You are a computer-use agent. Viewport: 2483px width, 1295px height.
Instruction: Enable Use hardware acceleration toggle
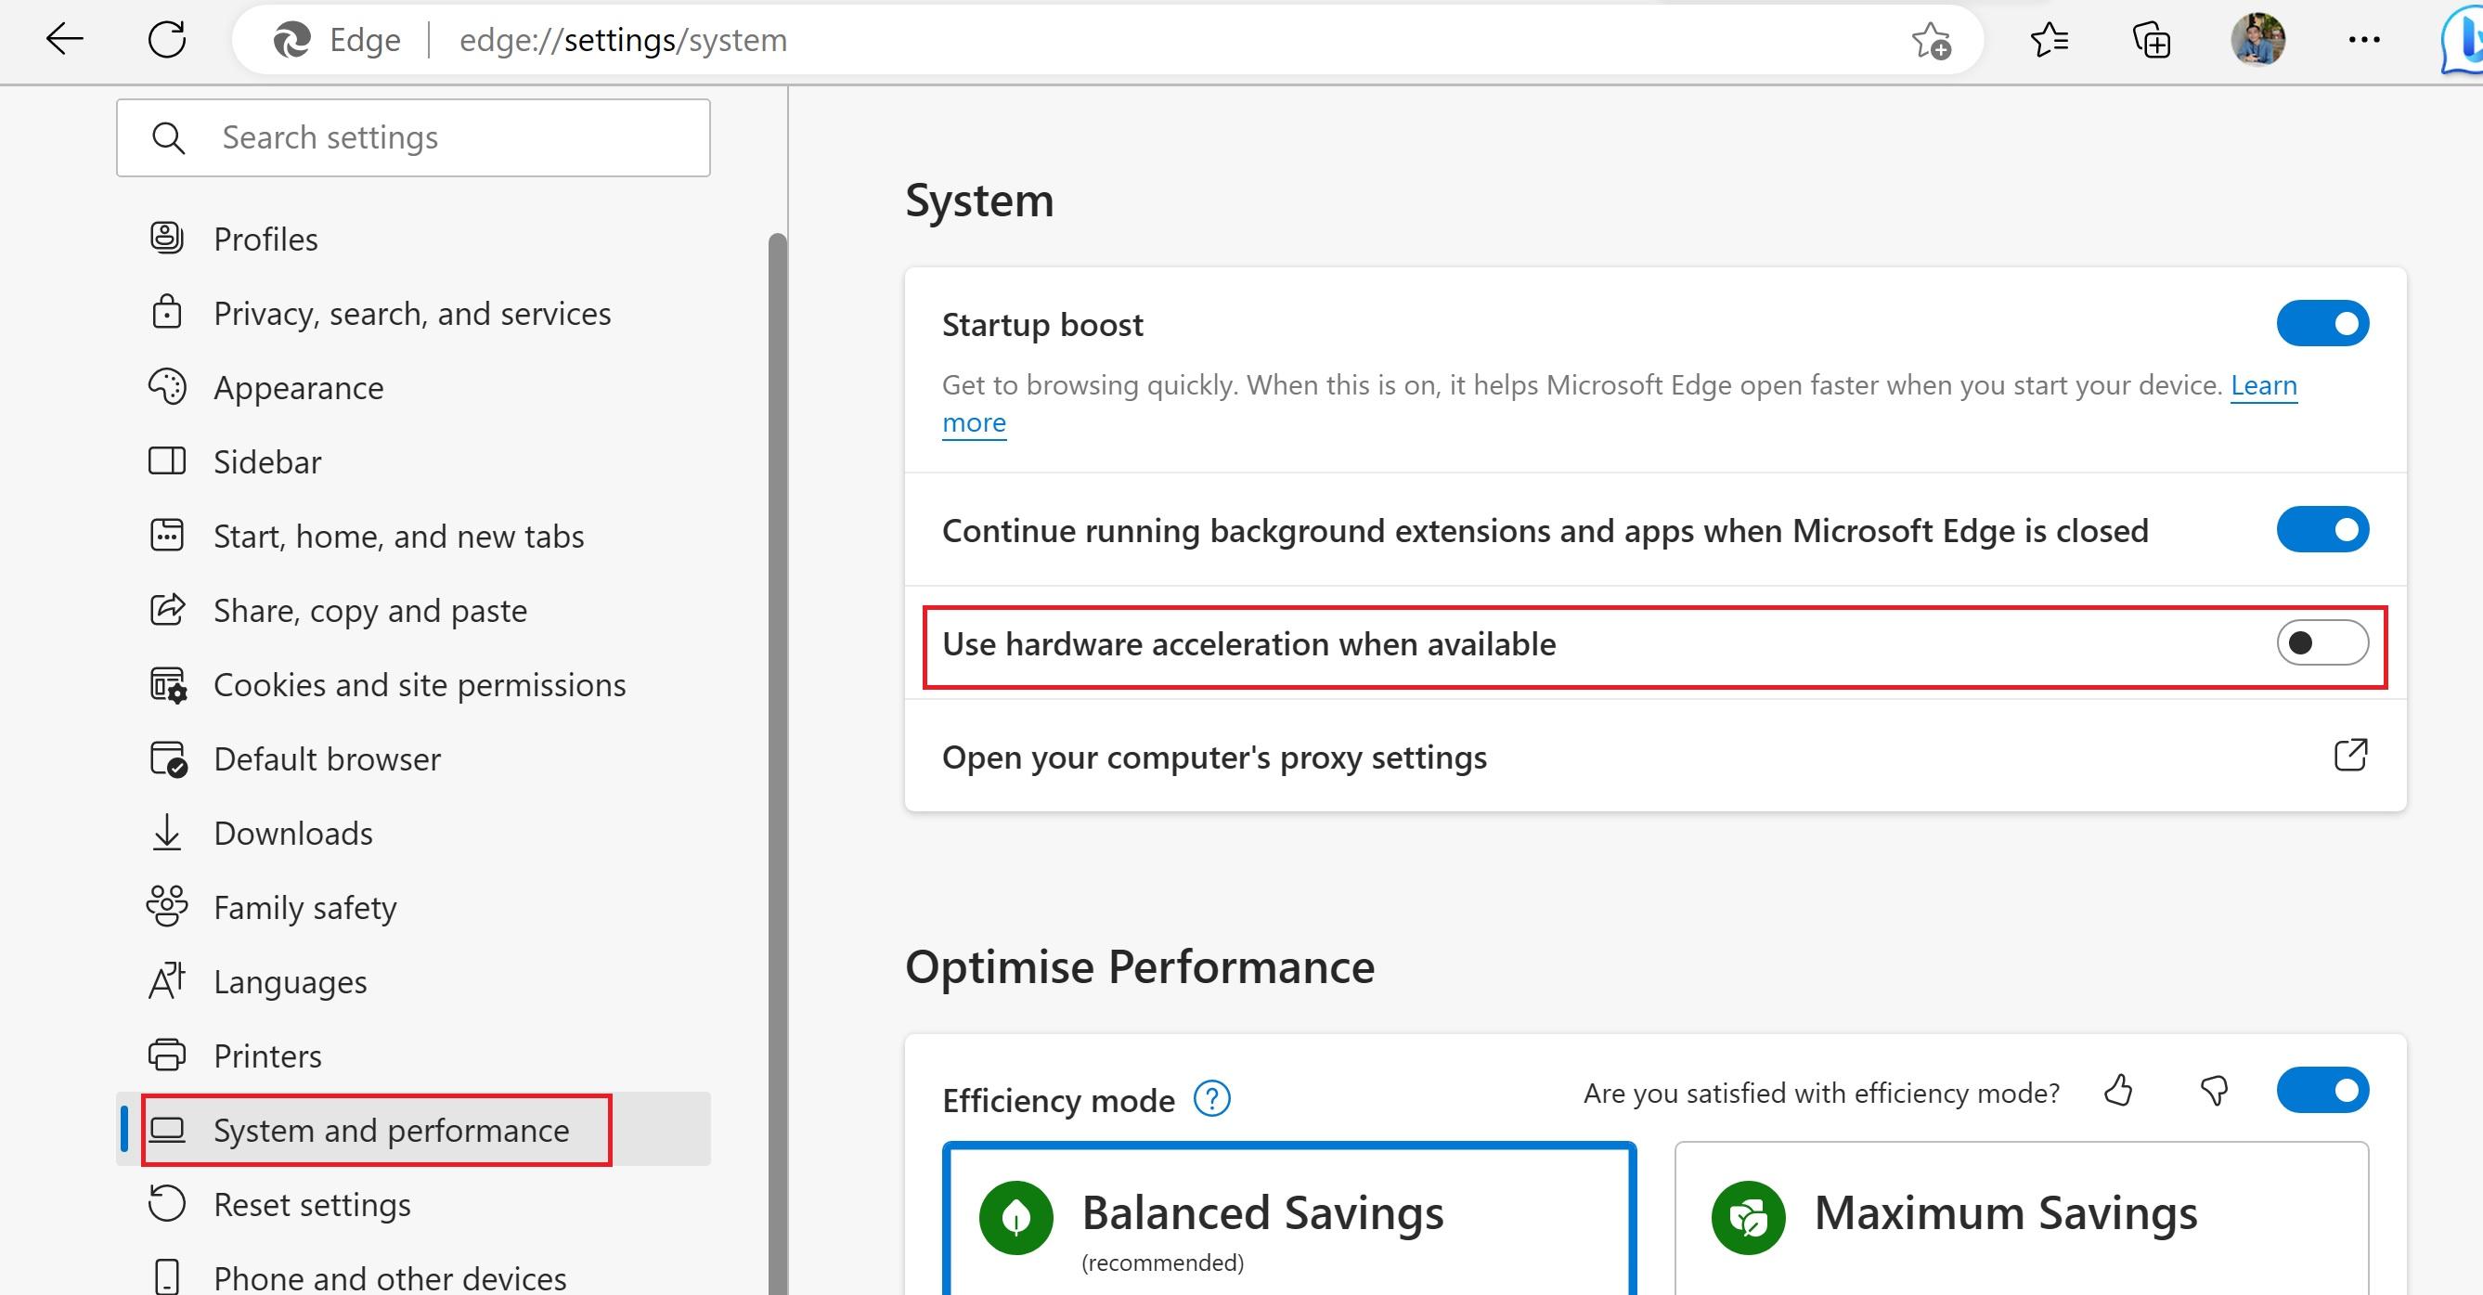(x=2323, y=642)
